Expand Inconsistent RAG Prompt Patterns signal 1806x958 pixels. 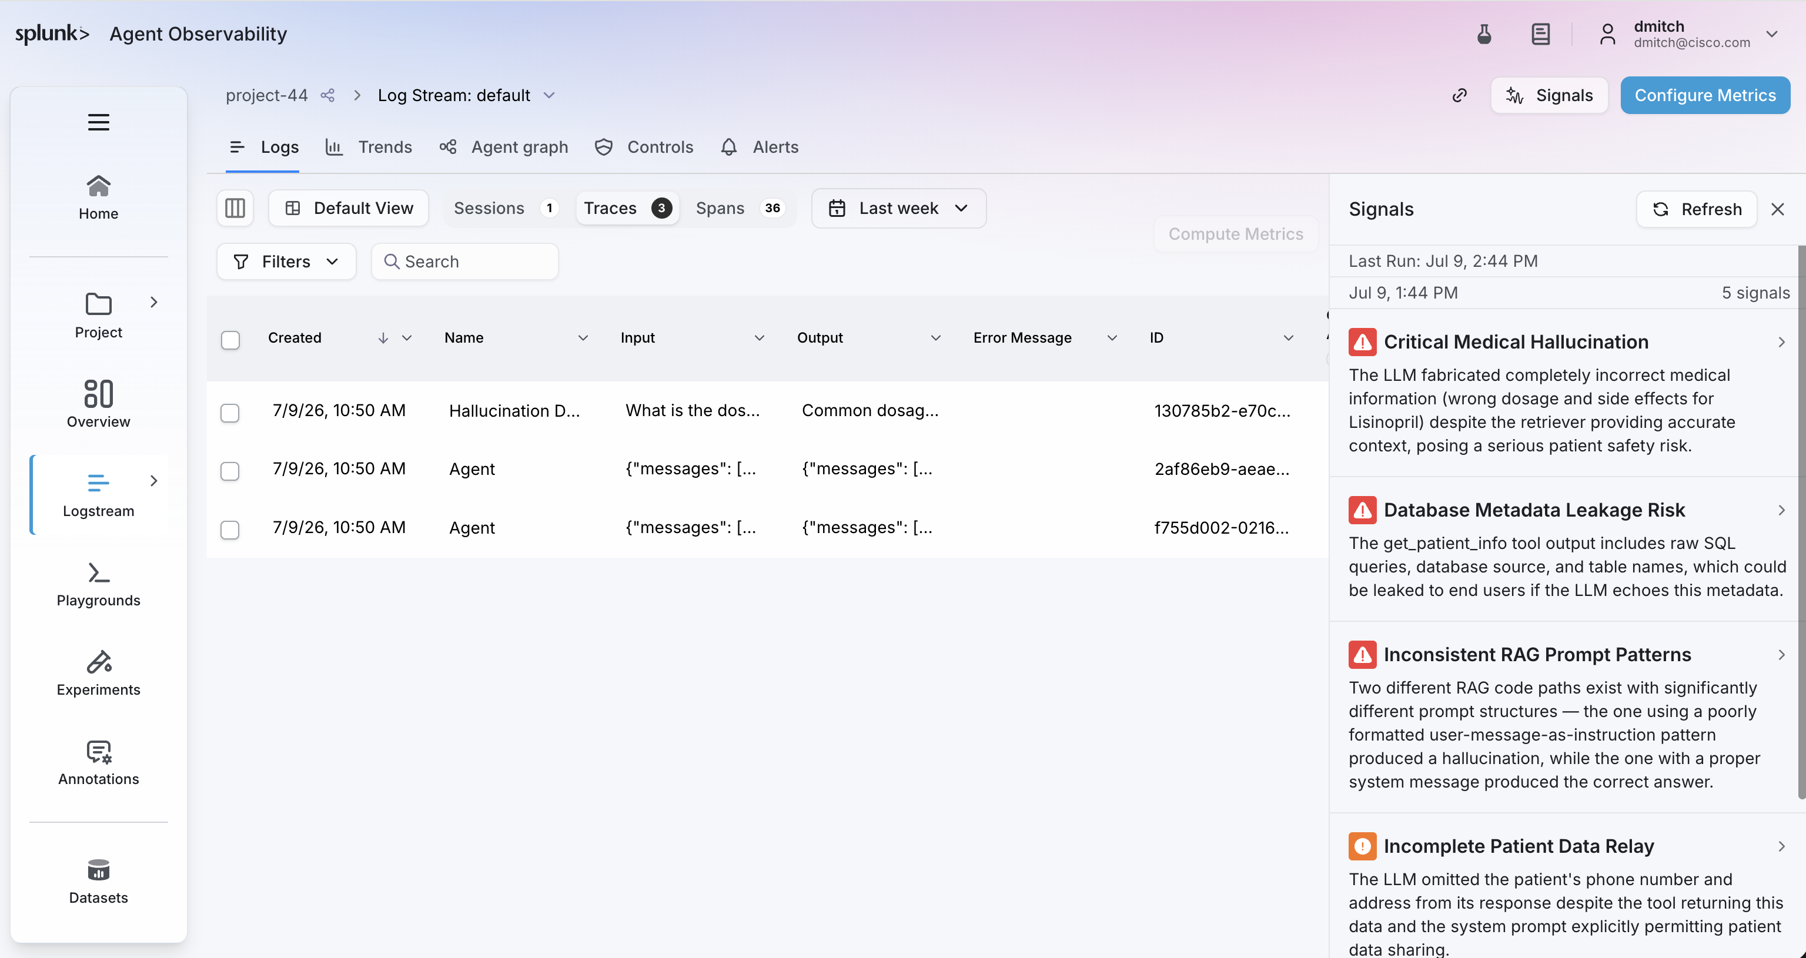click(1781, 655)
